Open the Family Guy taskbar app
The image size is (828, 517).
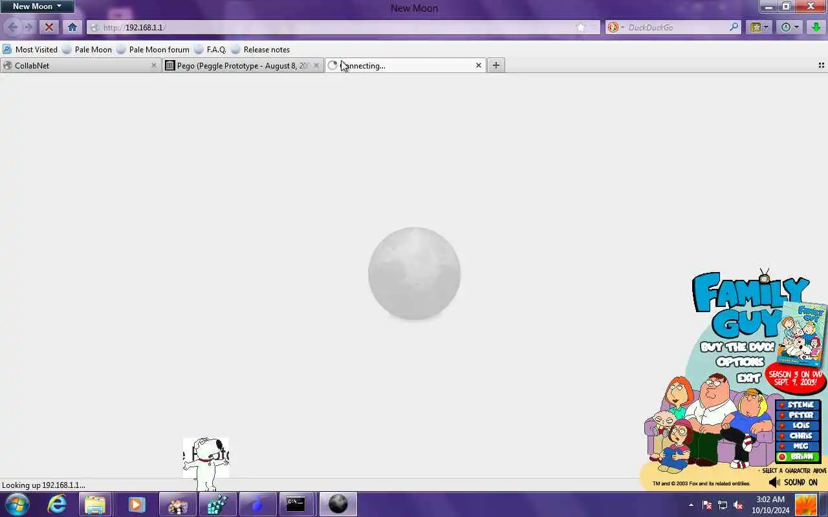[x=178, y=504]
